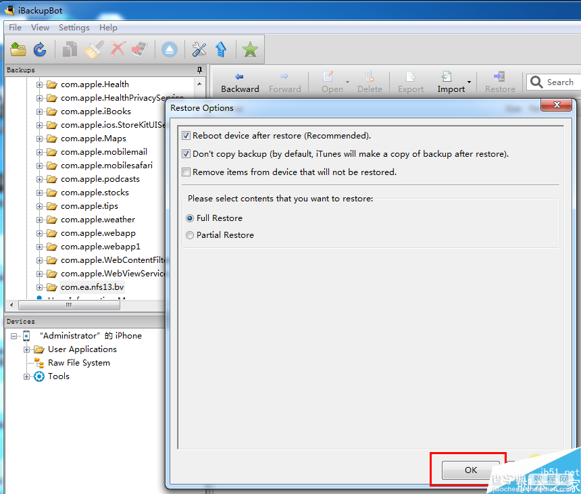Viewport: 581px width, 494px height.
Task: Click the blue eject circle toolbar icon
Action: [x=170, y=49]
